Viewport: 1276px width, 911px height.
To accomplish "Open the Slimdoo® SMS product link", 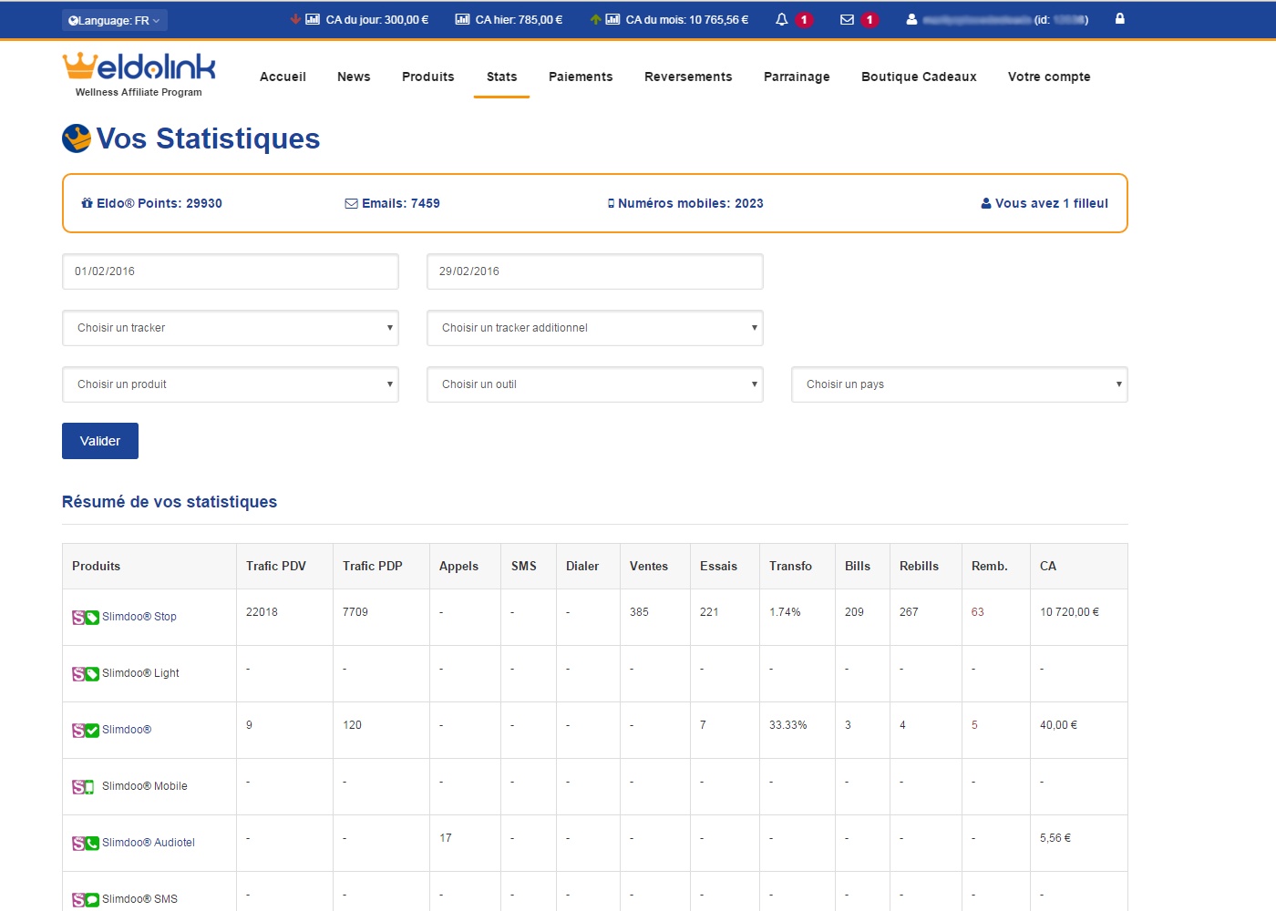I will [139, 899].
